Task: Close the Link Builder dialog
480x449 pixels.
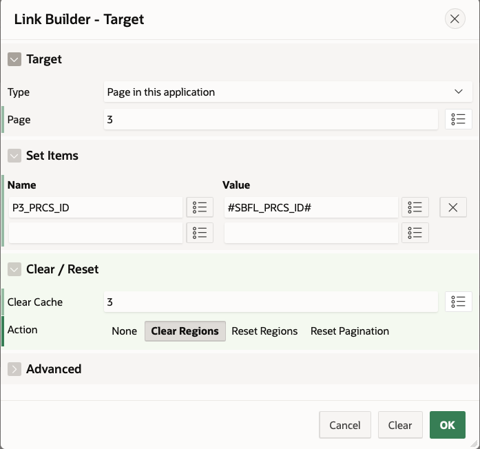Action: [455, 19]
